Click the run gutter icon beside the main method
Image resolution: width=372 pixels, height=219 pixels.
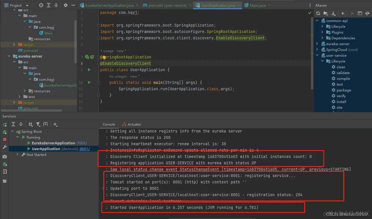(89, 82)
